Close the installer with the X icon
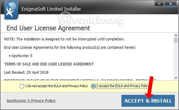 pyautogui.click(x=171, y=4)
